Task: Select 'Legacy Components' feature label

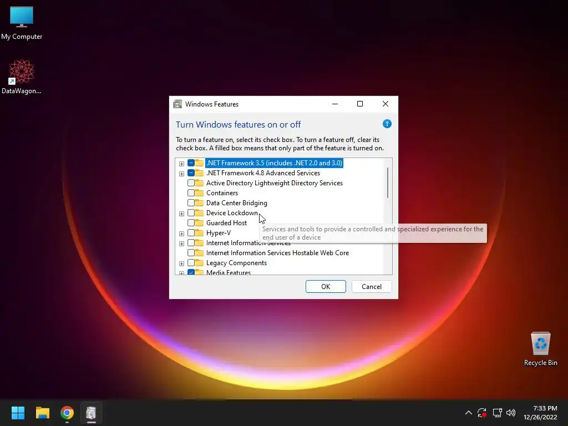Action: pyautogui.click(x=236, y=263)
